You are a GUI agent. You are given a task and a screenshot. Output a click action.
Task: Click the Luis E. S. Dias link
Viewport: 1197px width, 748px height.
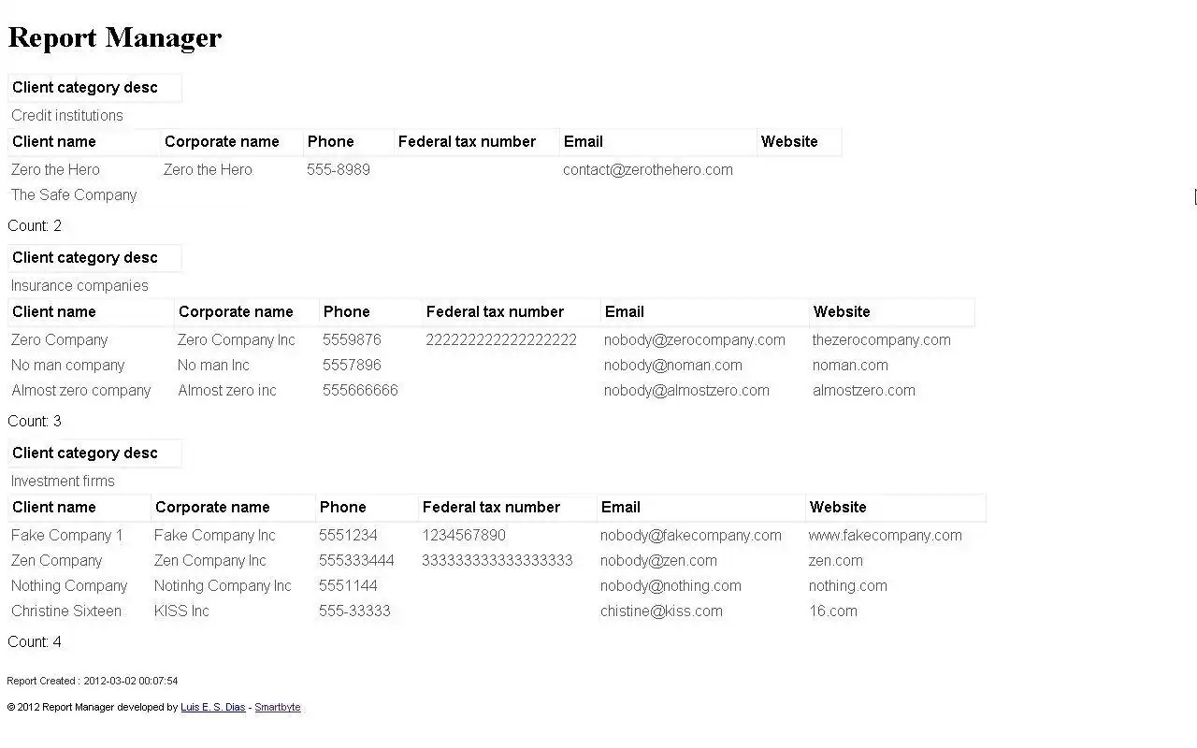point(212,708)
